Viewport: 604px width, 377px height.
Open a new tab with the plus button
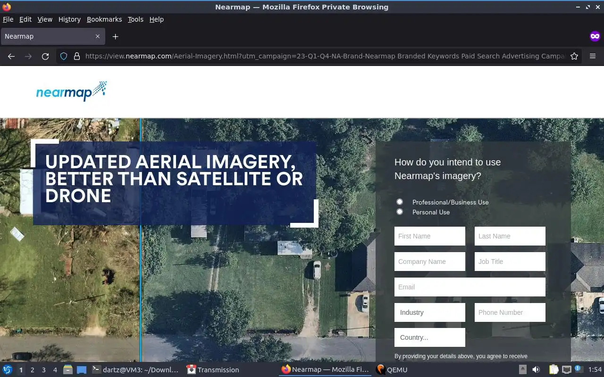pyautogui.click(x=115, y=36)
